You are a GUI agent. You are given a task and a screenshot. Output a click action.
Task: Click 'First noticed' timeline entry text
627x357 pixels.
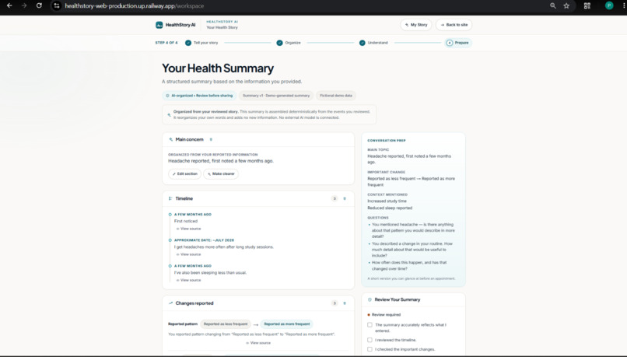tap(186, 221)
